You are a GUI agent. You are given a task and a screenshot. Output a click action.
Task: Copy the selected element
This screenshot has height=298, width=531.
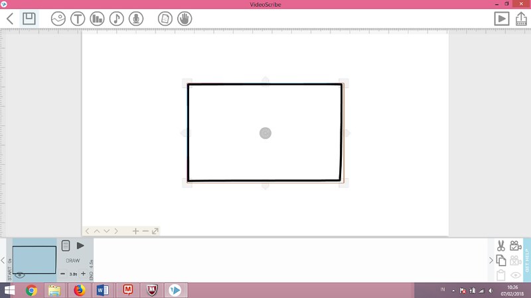click(501, 260)
